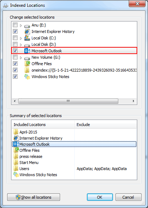This screenshot has height=208, width=148.
Task: Click the Users folder icon in the summary list
Action: coord(16,169)
